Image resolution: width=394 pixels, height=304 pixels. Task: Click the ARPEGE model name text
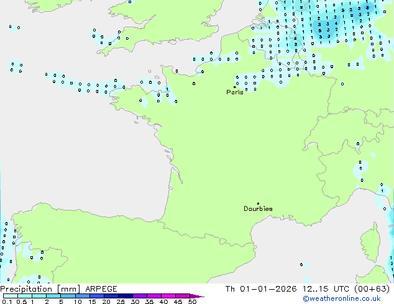coord(101,289)
